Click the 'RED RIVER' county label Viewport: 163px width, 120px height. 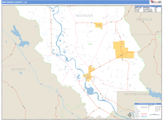84,16
